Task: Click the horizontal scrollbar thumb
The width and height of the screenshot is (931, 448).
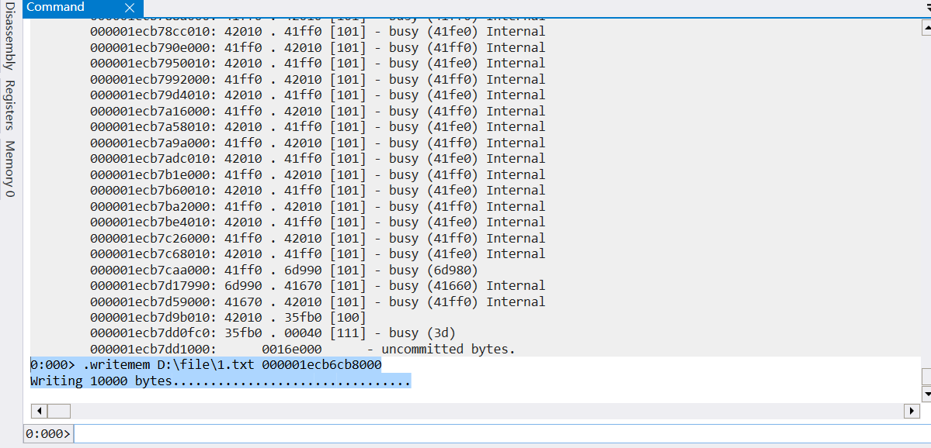Action: click(59, 411)
